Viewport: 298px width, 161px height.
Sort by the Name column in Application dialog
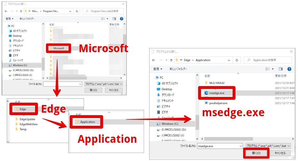pyautogui.click(x=207, y=76)
